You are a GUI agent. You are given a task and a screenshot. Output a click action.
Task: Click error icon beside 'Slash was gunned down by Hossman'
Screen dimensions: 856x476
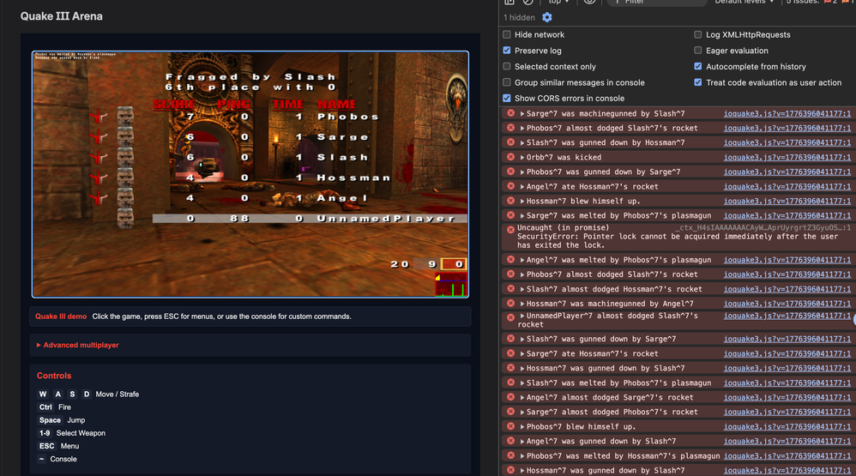point(510,142)
